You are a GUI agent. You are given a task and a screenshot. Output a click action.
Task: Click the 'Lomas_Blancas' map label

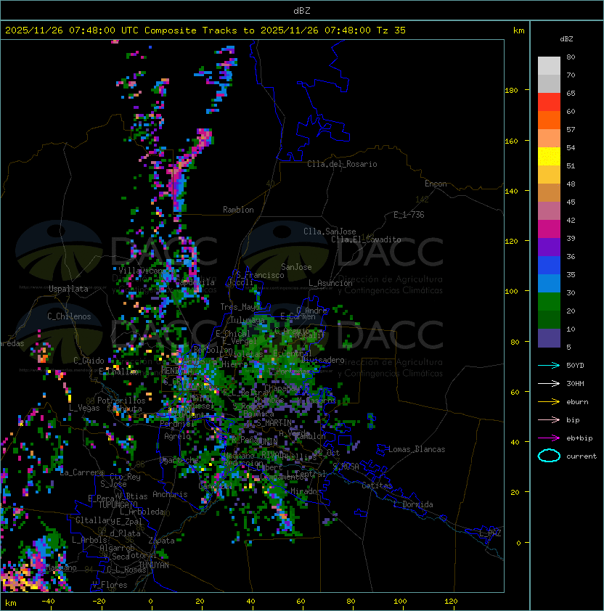[x=417, y=449]
